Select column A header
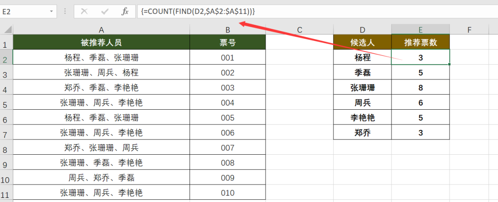This screenshot has width=498, height=202. [101, 30]
